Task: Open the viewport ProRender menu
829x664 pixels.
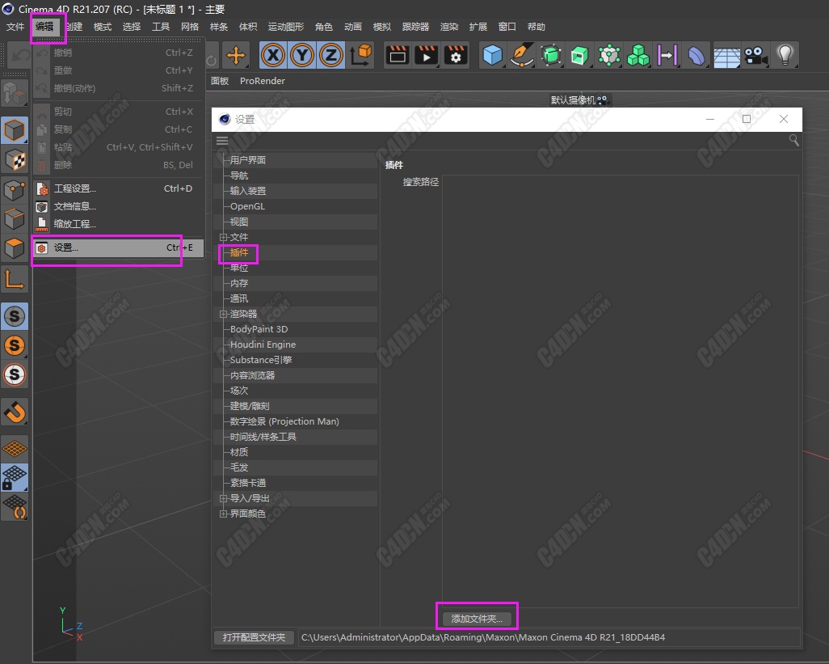Action: click(x=263, y=81)
